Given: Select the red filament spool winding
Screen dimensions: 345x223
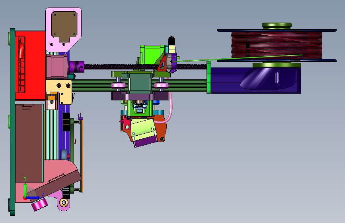Looking at the screenshot, I should (277, 45).
